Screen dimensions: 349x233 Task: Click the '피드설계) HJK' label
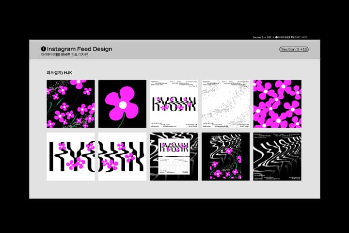(x=59, y=73)
